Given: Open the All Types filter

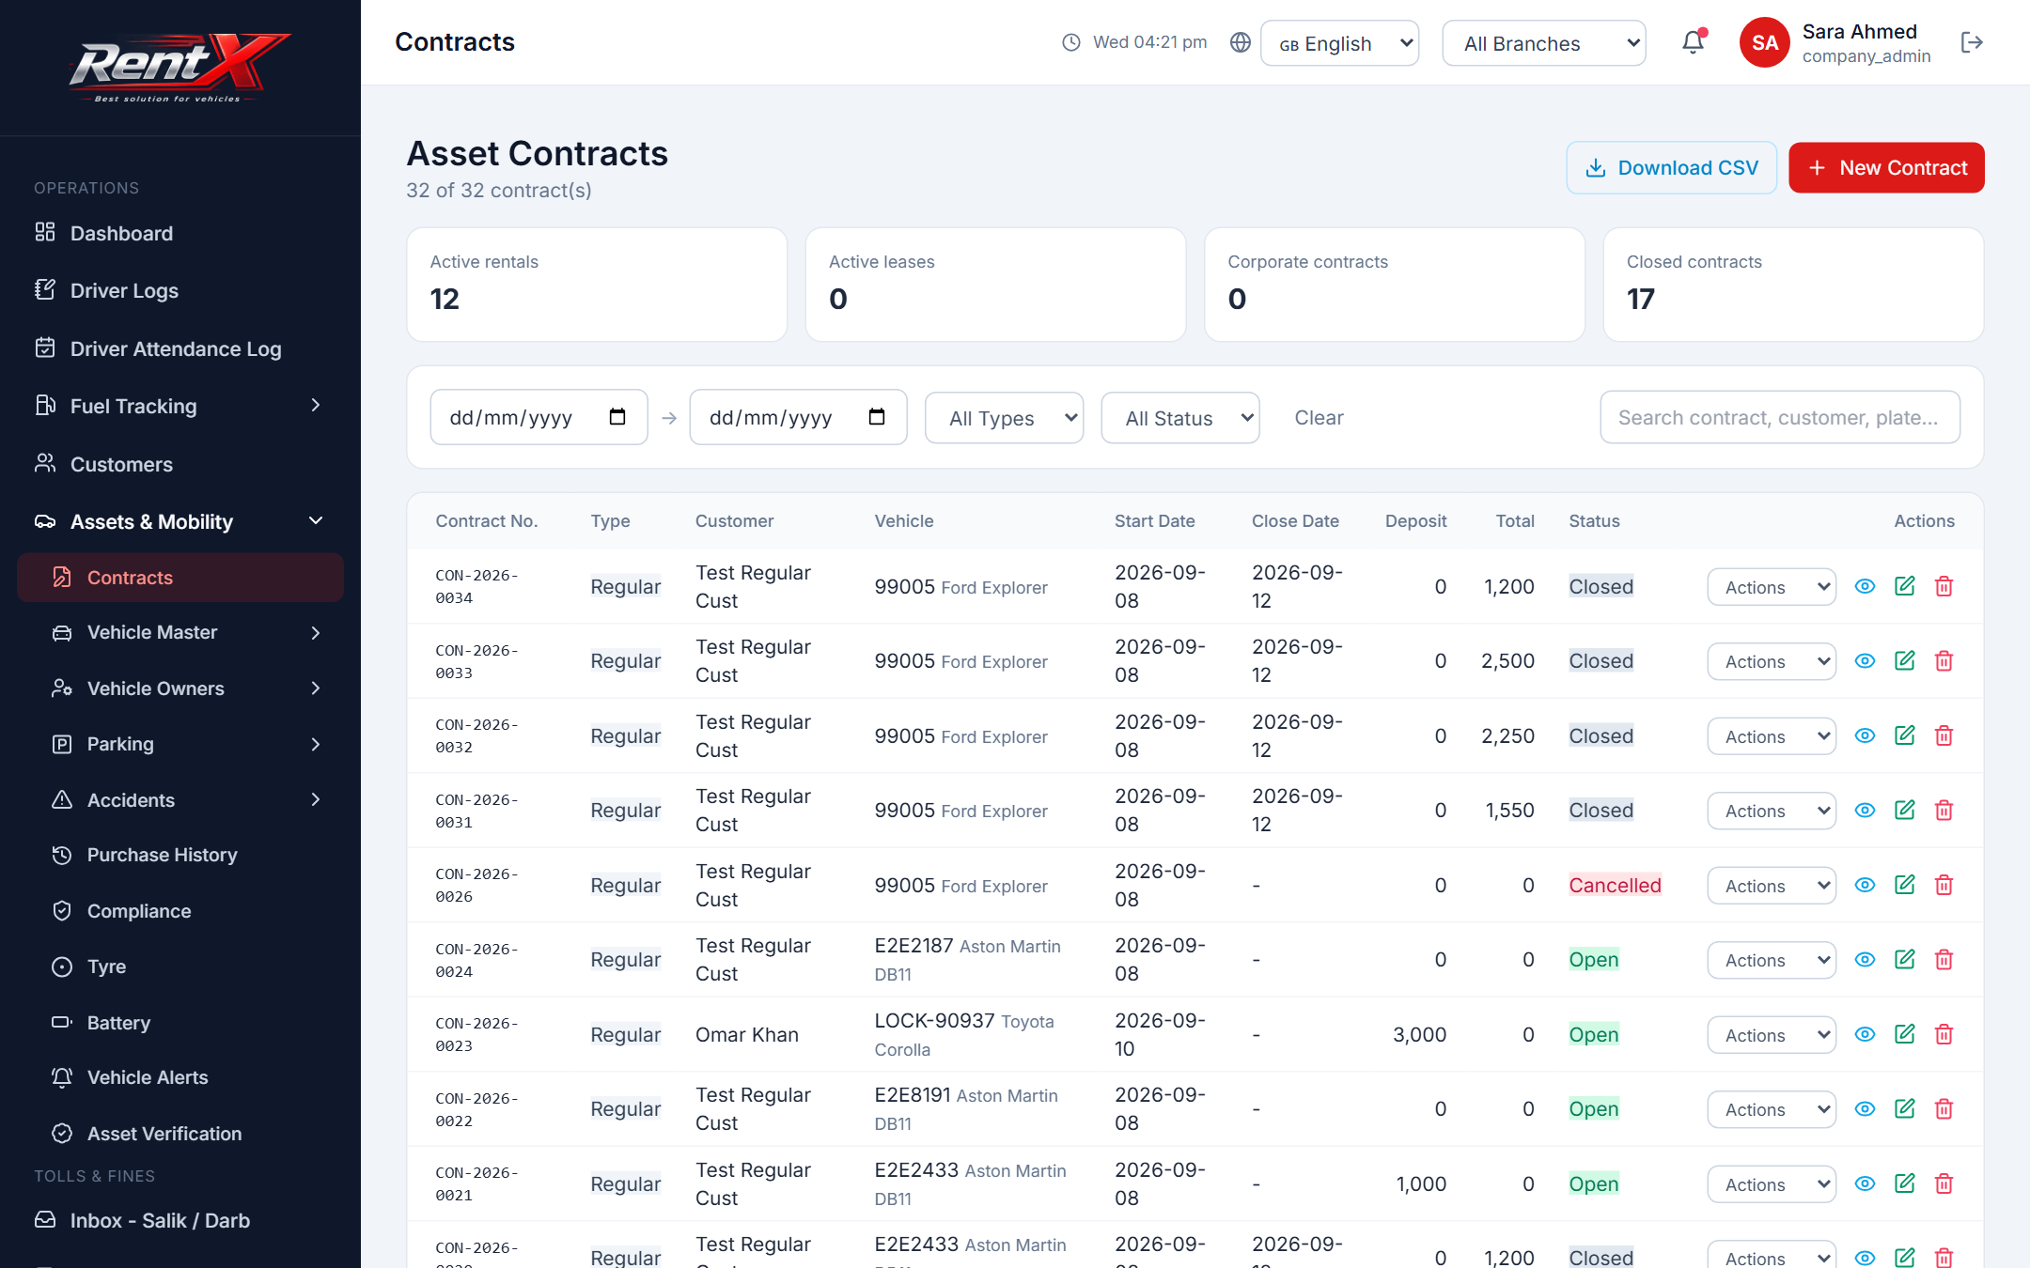Looking at the screenshot, I should click(x=1004, y=418).
